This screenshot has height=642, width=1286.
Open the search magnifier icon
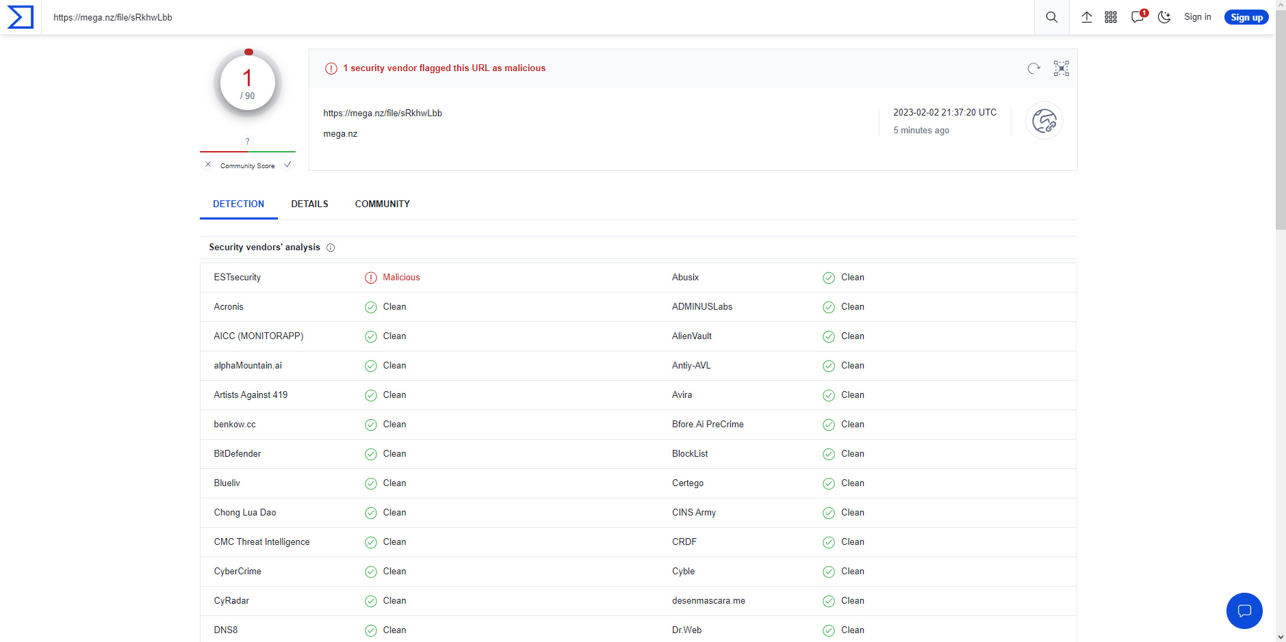point(1052,17)
